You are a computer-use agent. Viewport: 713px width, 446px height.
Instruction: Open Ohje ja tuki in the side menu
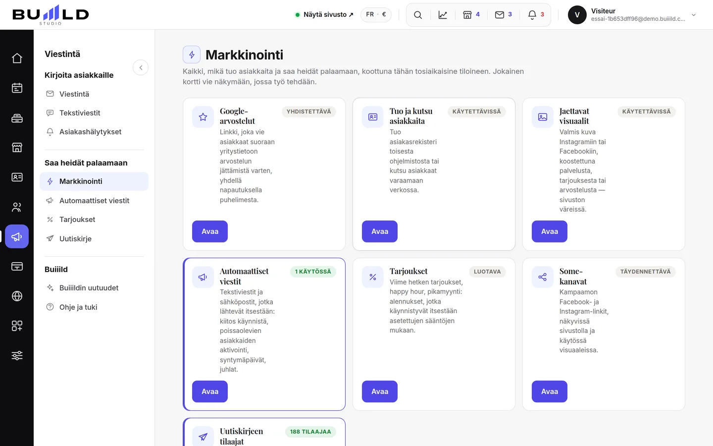pos(94,307)
